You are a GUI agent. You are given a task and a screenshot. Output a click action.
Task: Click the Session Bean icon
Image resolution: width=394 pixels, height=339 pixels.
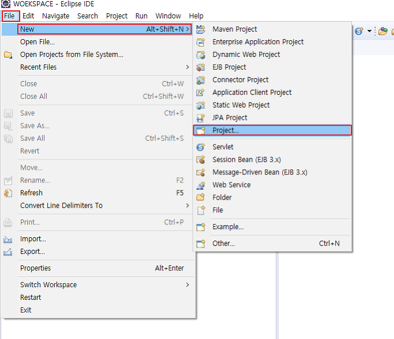[x=201, y=160]
